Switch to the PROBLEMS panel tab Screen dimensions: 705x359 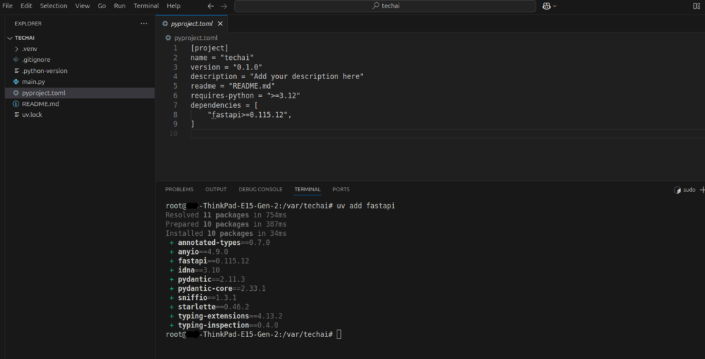click(x=179, y=190)
